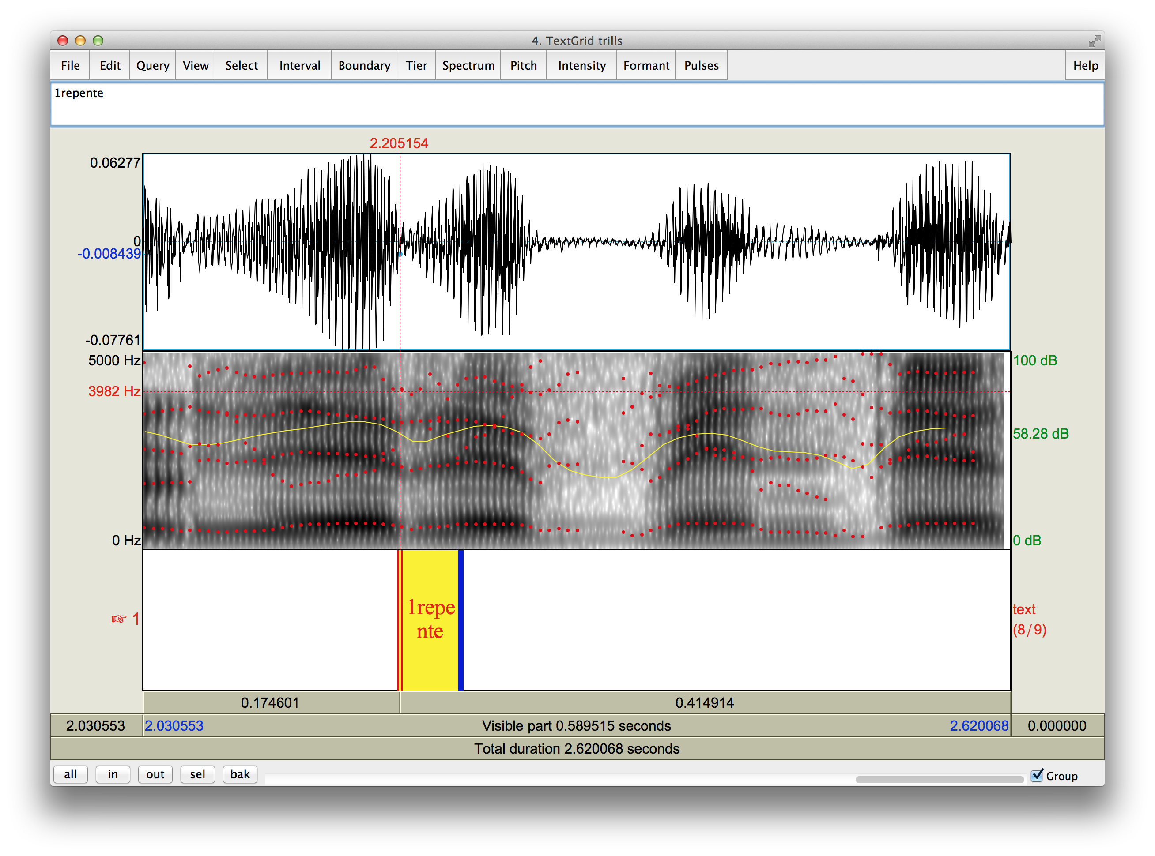
Task: Play the 0.414914 seconds segment bar
Action: point(705,702)
